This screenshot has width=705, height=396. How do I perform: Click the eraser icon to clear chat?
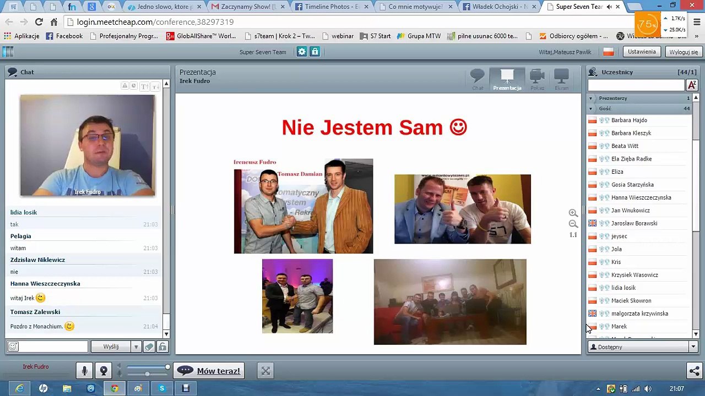point(149,346)
